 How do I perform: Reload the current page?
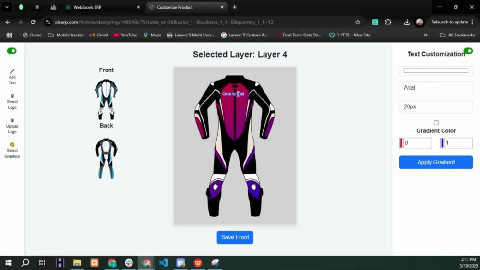[33, 22]
